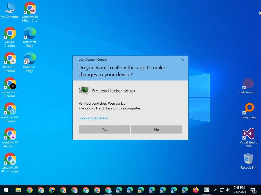Screen dimensions: 261x195
Task: Select the DataWagon desktop shortcut
Action: [248, 86]
